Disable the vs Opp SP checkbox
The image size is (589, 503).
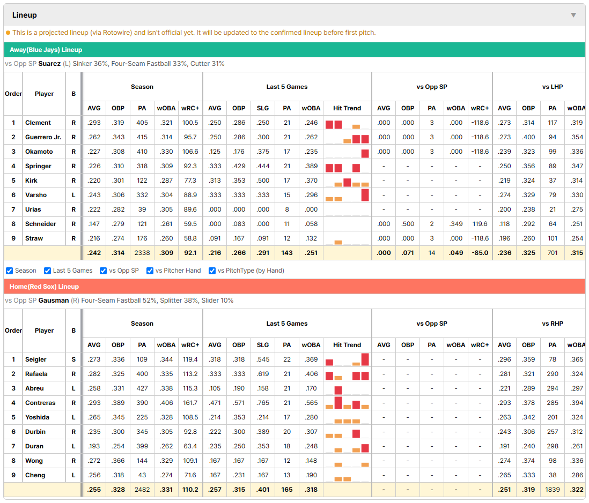pyautogui.click(x=104, y=271)
